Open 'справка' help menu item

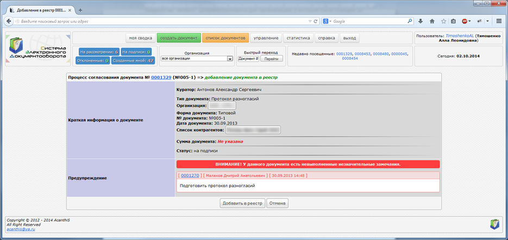pos(327,38)
